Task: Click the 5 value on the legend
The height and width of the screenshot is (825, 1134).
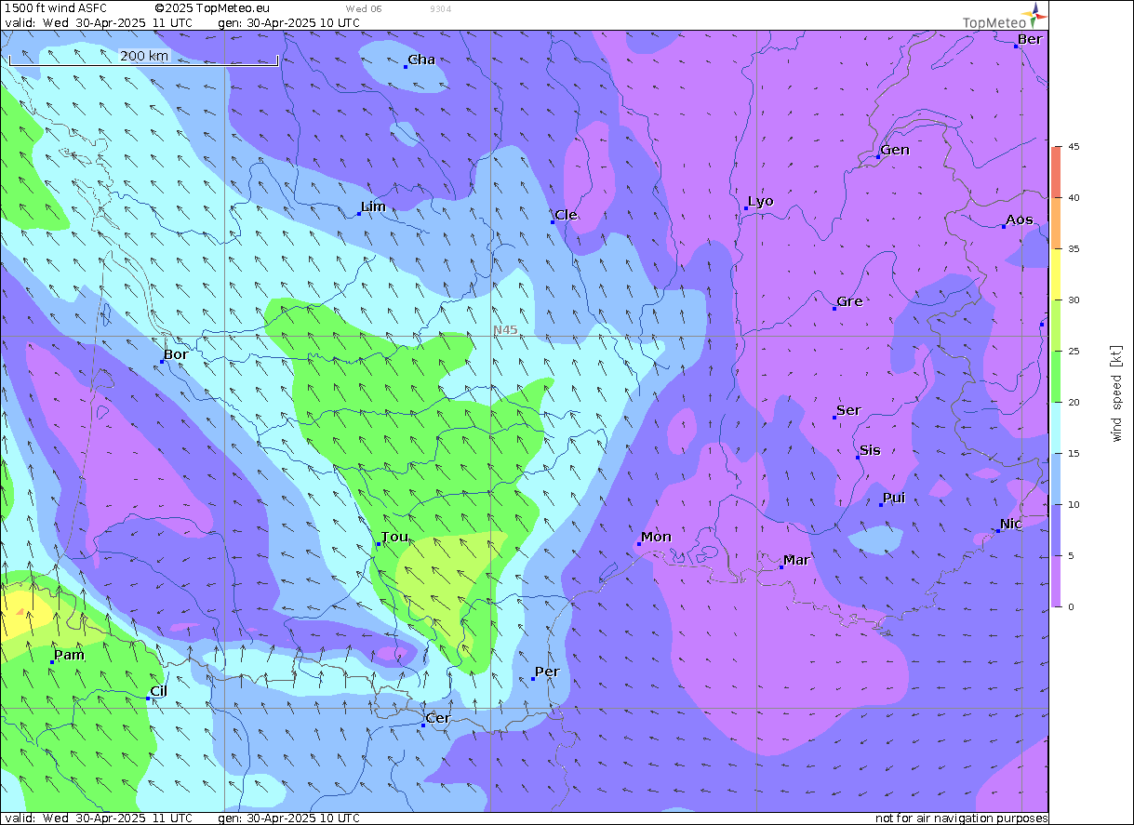Action: 1071,556
